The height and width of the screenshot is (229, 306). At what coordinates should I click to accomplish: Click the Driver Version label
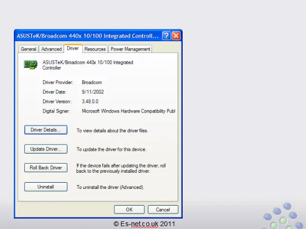pos(57,102)
